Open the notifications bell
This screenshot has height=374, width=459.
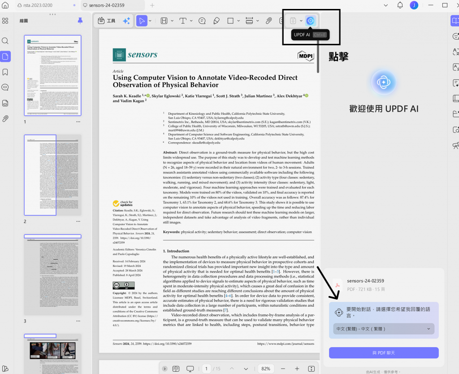click(400, 5)
